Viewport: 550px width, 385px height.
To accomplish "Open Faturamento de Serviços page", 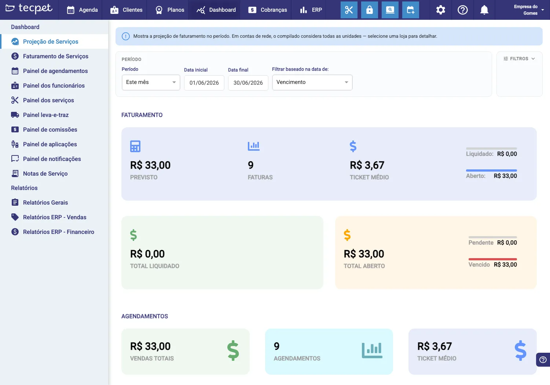I will tap(54, 56).
